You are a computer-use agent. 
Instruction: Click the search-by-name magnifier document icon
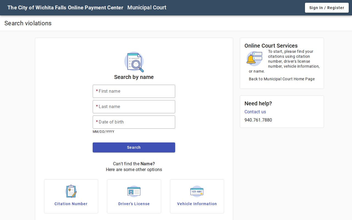click(x=134, y=62)
